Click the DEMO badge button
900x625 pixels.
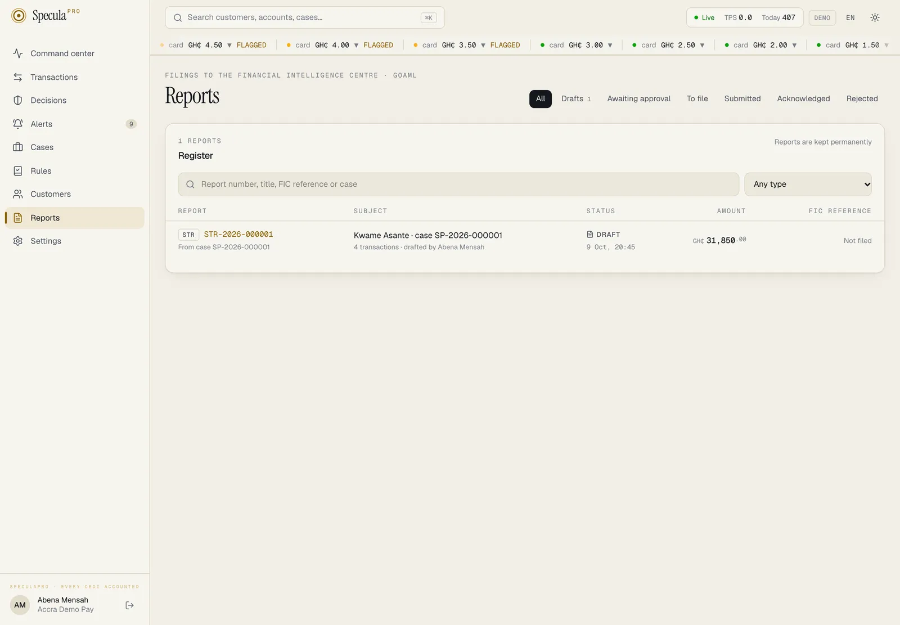[822, 17]
